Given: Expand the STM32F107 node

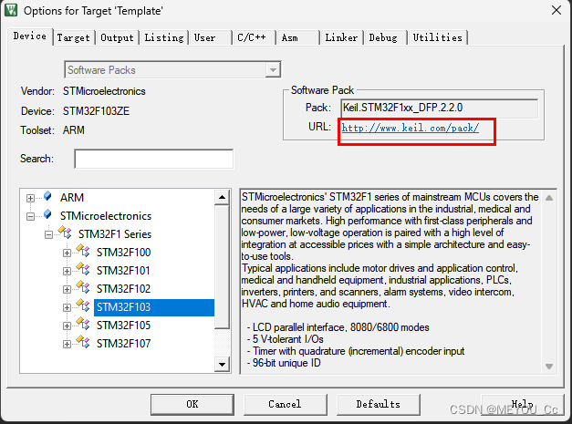Looking at the screenshot, I should pos(67,344).
